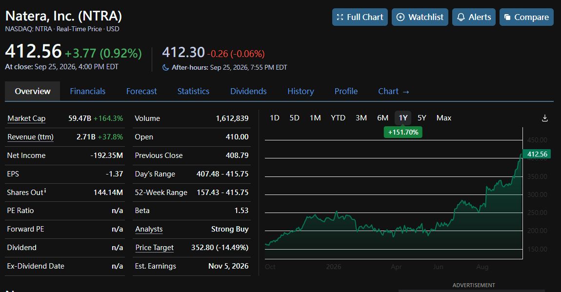Click the Net Income value -192.35M
The height and width of the screenshot is (292, 561).
[x=107, y=156]
